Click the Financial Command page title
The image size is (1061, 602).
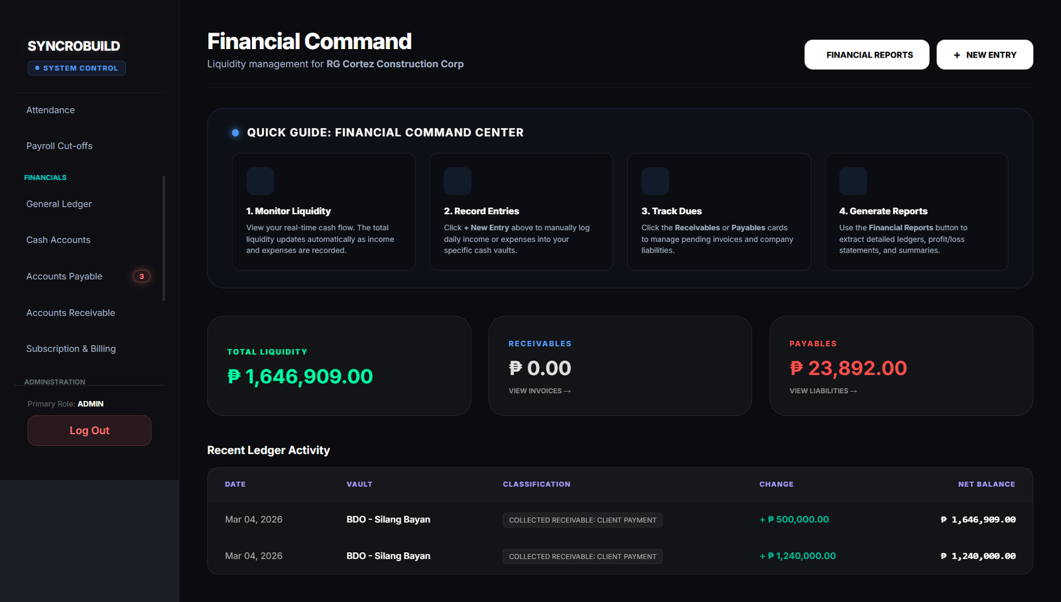[x=310, y=41]
